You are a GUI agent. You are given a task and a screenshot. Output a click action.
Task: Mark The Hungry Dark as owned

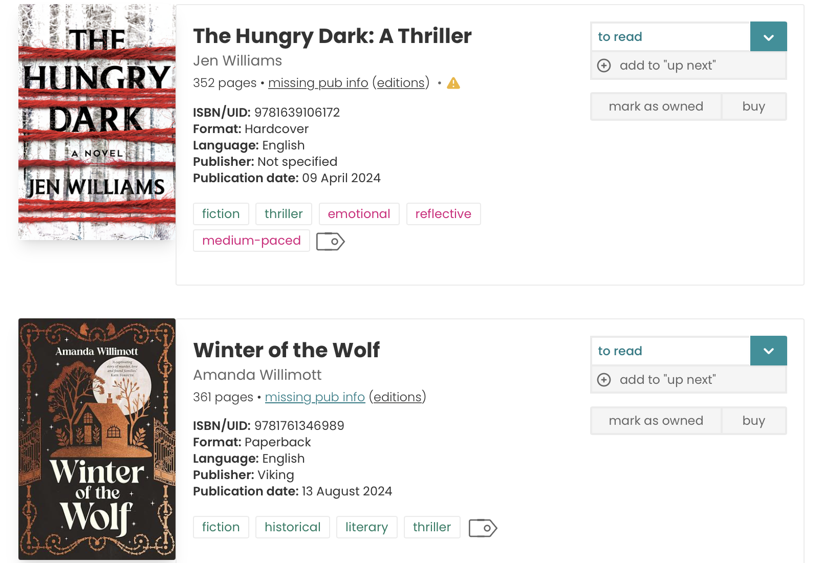pyautogui.click(x=656, y=106)
